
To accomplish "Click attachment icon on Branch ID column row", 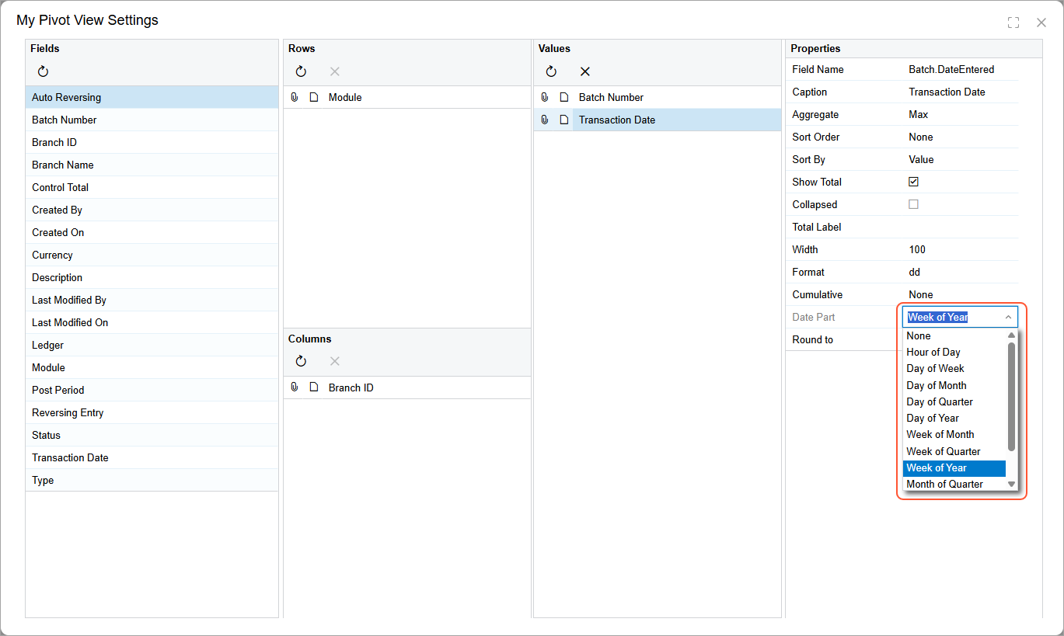I will pyautogui.click(x=295, y=388).
